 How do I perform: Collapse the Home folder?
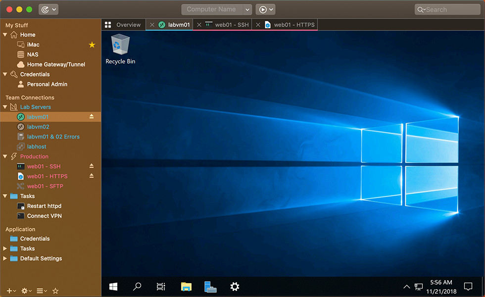tap(5, 35)
